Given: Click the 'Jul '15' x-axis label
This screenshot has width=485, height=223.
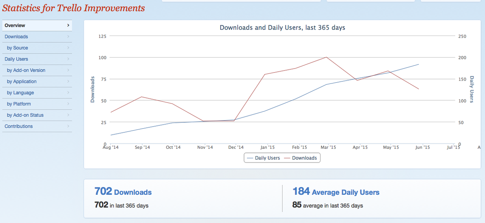Looking at the screenshot, I should 454,148.
